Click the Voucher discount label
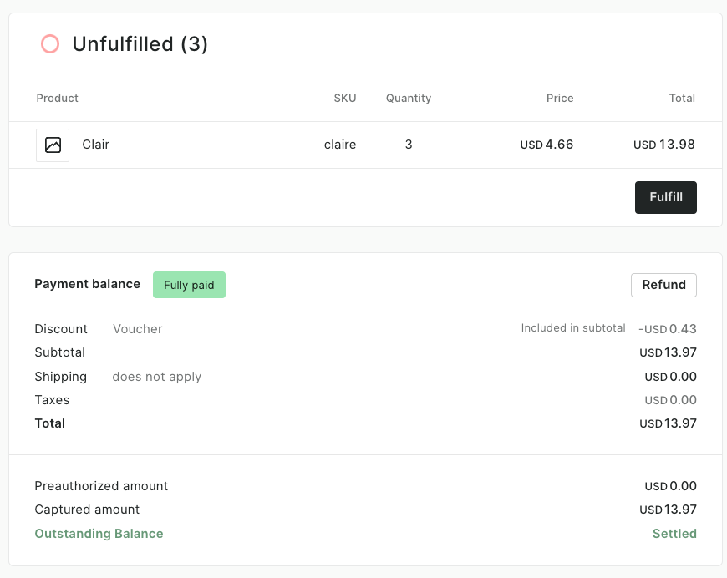 [x=137, y=329]
